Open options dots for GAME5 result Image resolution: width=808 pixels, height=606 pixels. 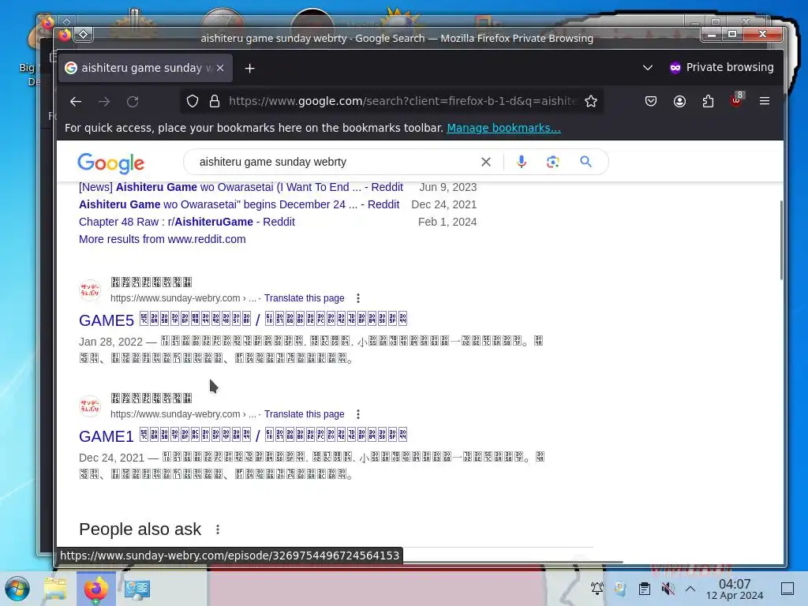click(x=357, y=297)
